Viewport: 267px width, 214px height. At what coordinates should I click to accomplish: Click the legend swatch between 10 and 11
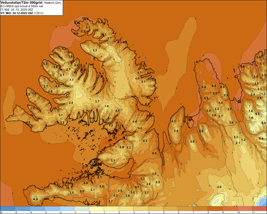[245, 209]
